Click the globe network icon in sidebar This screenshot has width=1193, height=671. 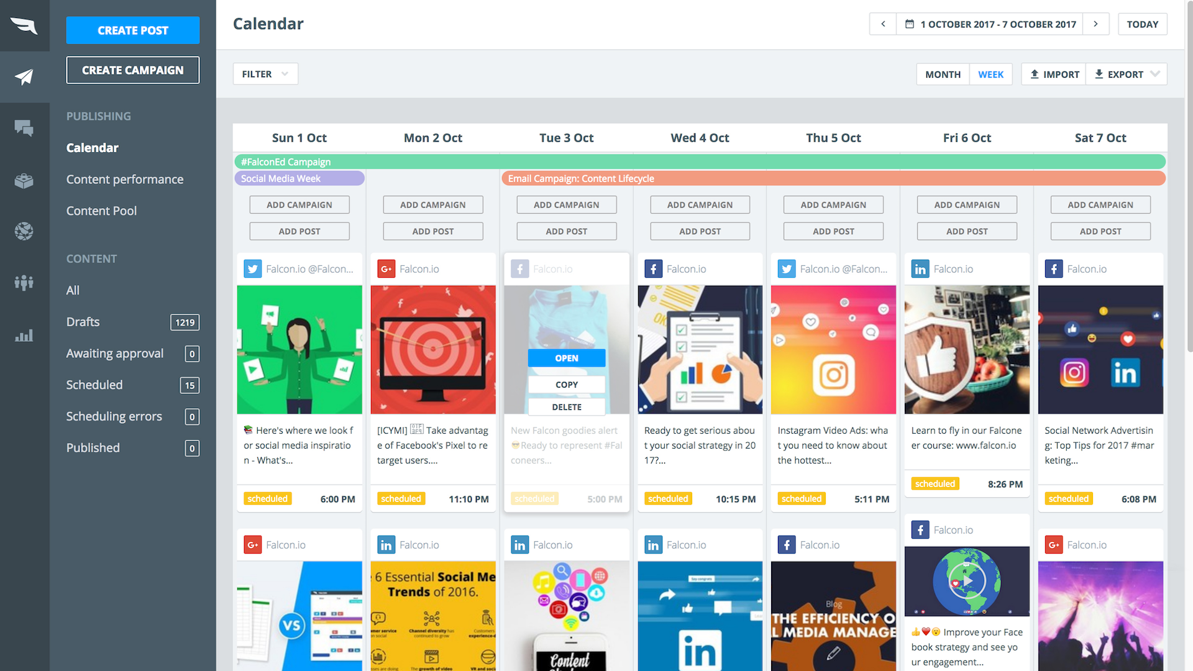(x=24, y=231)
